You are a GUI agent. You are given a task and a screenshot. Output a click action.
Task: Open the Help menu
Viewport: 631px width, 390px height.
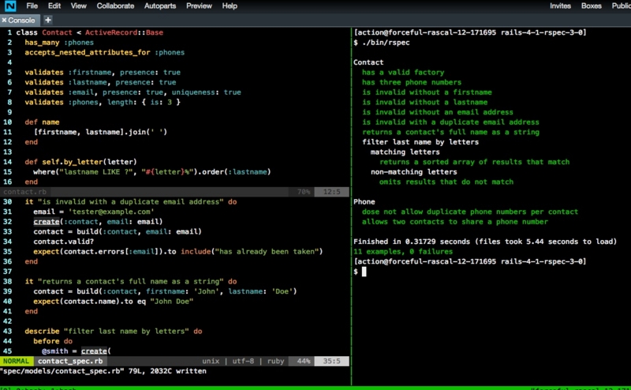tap(230, 6)
